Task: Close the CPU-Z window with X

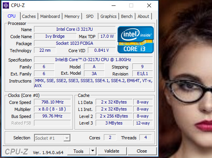Action: pyautogui.click(x=149, y=5)
